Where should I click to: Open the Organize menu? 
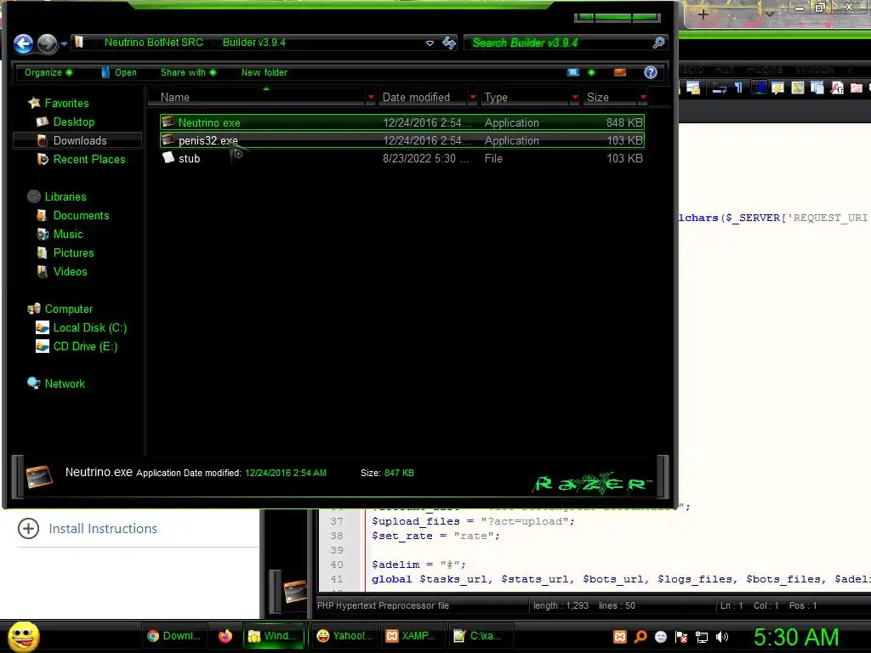(x=48, y=72)
